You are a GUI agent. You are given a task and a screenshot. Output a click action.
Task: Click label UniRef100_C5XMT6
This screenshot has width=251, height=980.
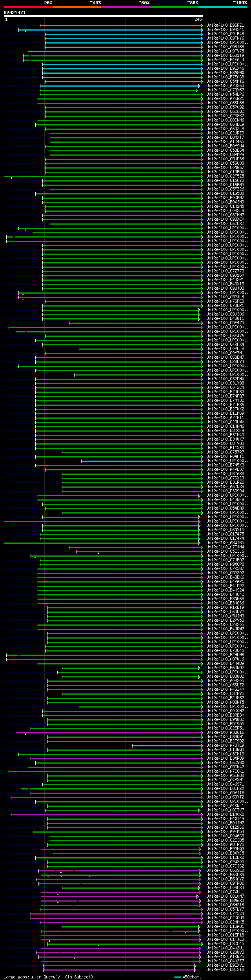pos(225,82)
